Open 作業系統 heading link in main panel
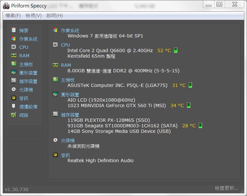 pos(70,30)
